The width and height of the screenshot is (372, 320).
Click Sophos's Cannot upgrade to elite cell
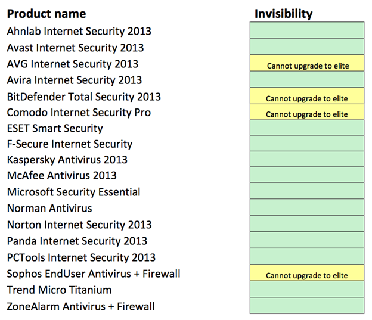pyautogui.click(x=307, y=275)
